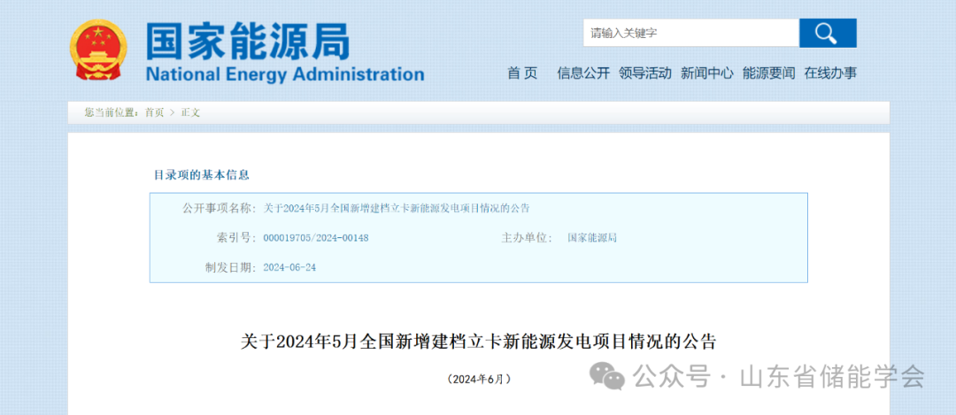The image size is (956, 415).
Task: Focus the keyword search input field
Action: (x=690, y=33)
